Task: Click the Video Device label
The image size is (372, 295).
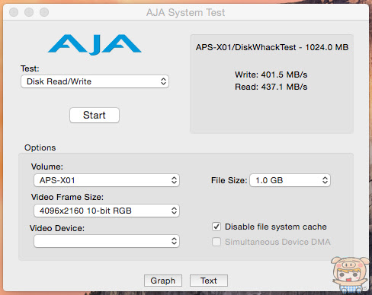Action: (x=57, y=228)
